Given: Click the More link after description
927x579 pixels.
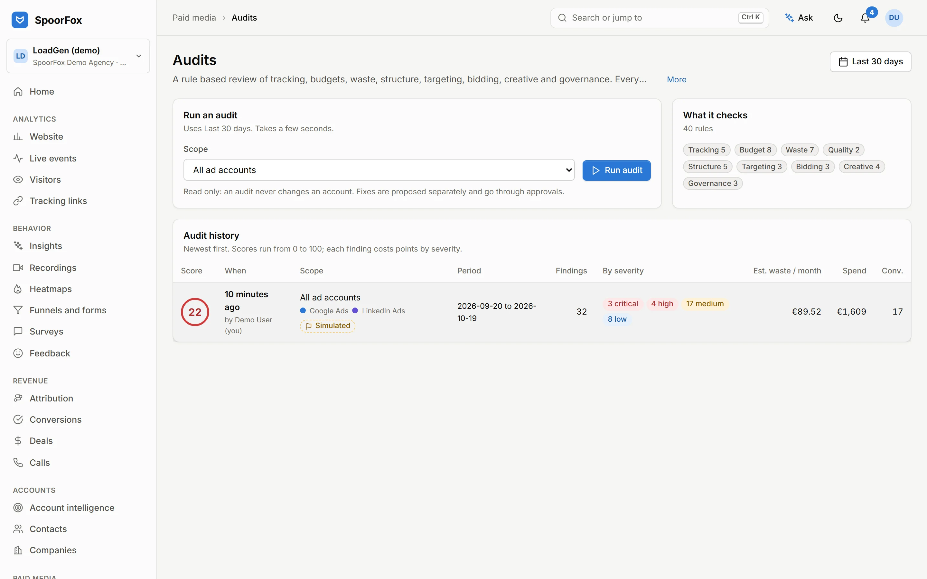Looking at the screenshot, I should pyautogui.click(x=677, y=80).
